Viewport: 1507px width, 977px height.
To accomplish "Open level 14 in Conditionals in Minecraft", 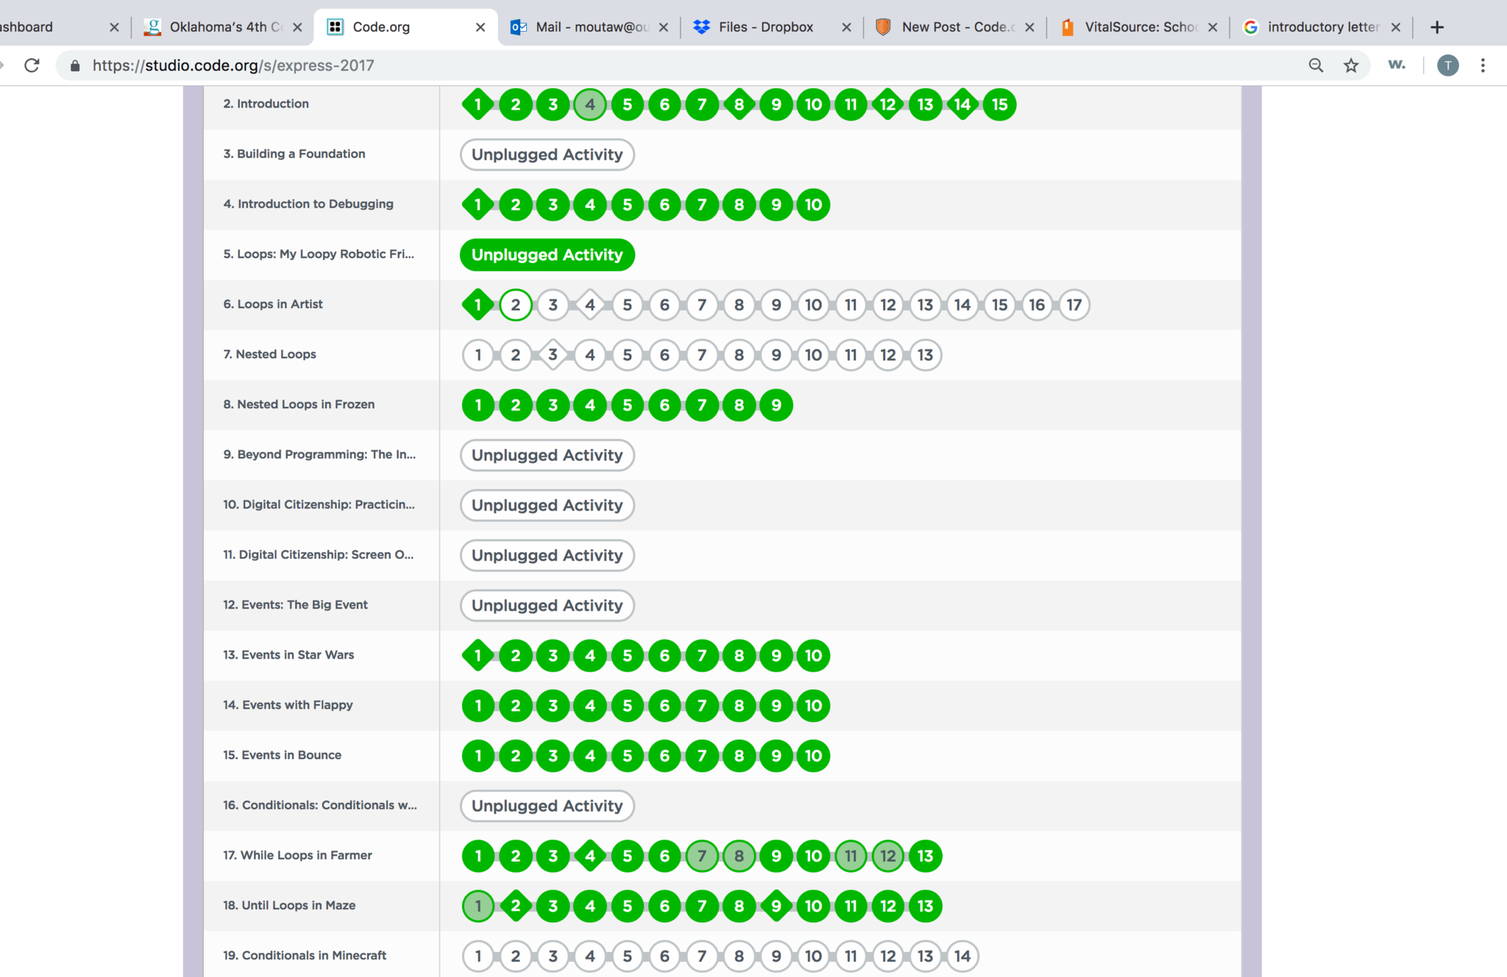I will click(962, 956).
